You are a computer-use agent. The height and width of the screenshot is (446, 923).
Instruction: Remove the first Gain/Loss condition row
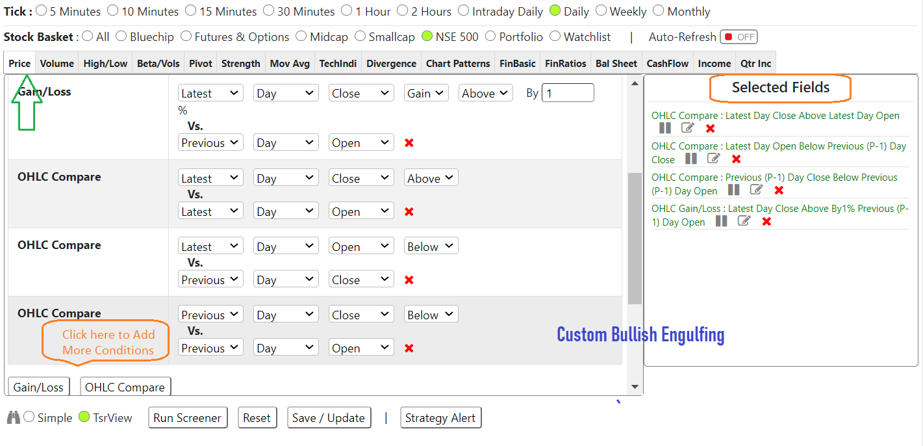(408, 142)
